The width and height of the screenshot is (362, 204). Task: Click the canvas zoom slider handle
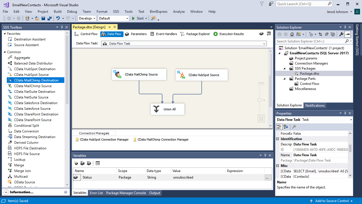point(260,100)
